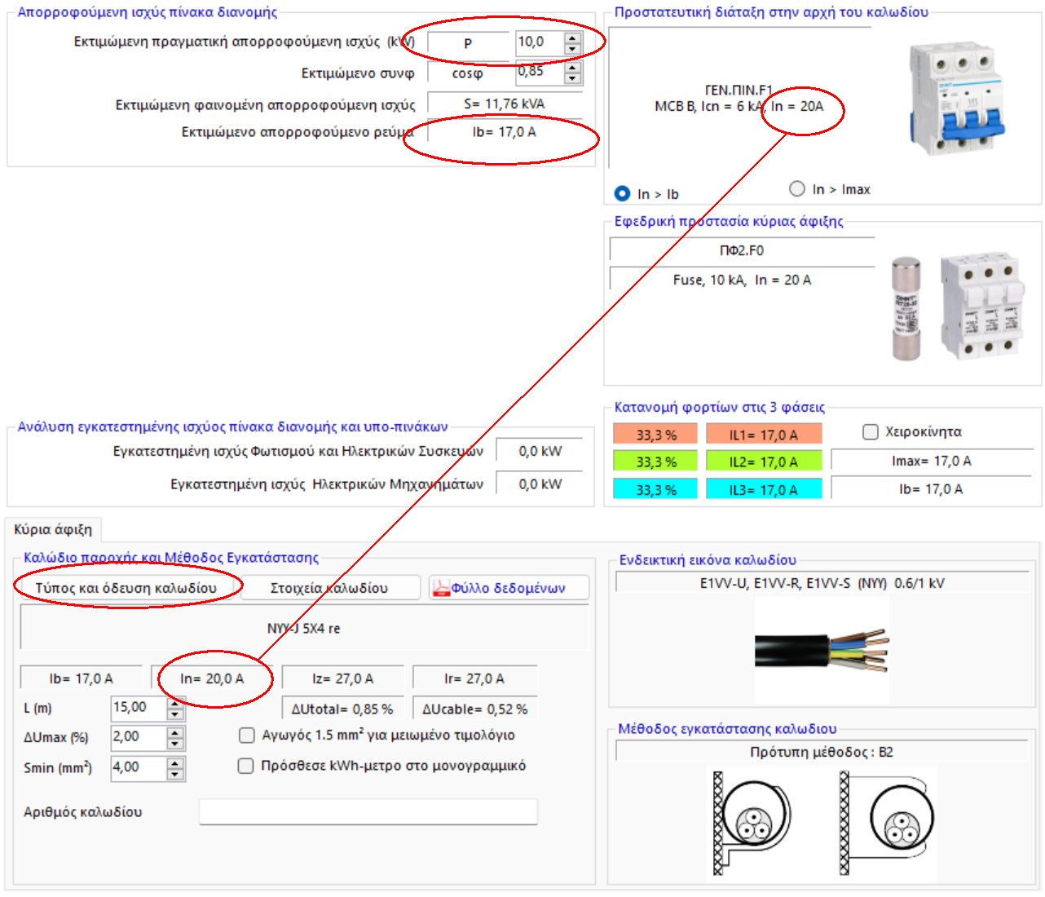Open the Φύλλο δεδομένων PDF datasheet
The height and width of the screenshot is (897, 1045).
509,588
